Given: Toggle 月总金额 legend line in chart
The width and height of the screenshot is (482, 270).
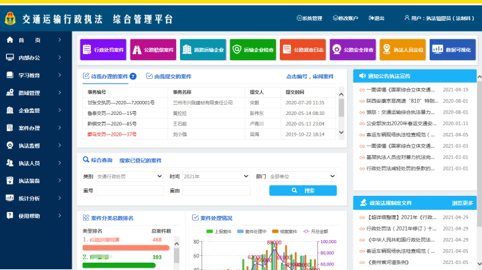Looking at the screenshot, I should click(316, 231).
